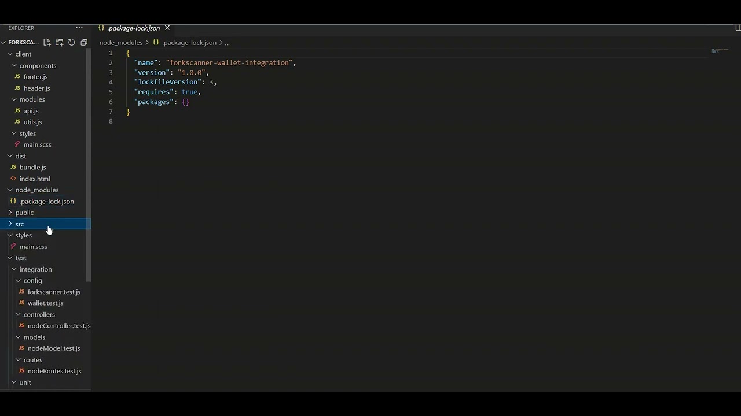Collapse the modules folder chevron

[14, 99]
